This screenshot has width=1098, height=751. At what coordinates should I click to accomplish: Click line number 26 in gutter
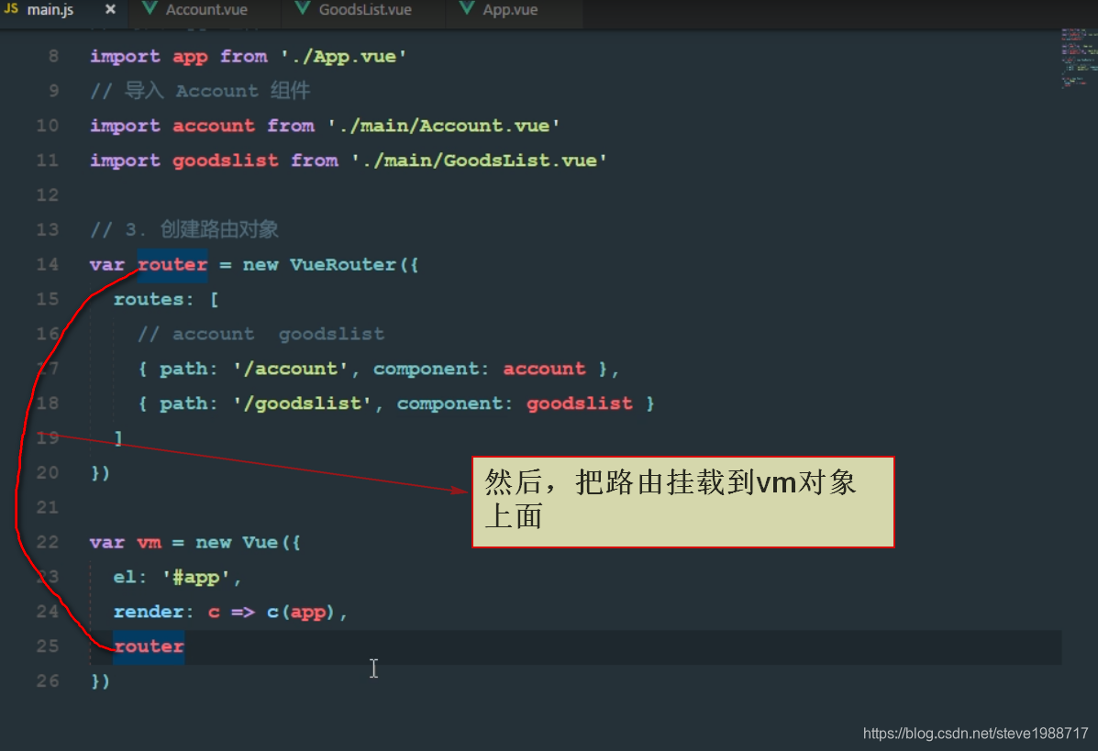coord(48,681)
